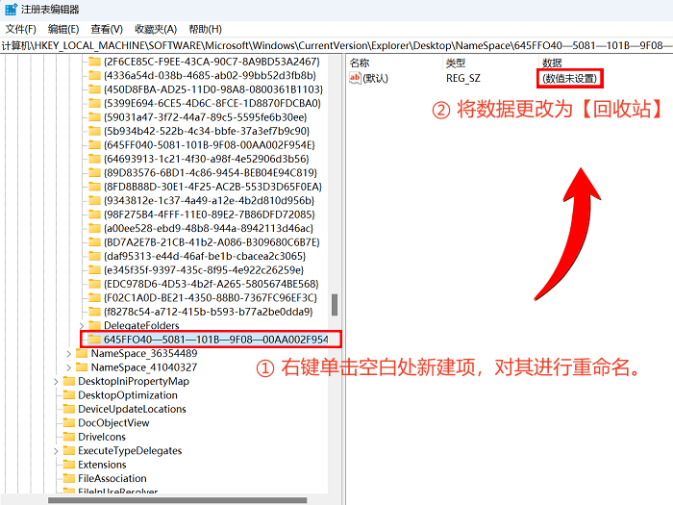This screenshot has width=673, height=505.
Task: Click the folder icon of {5b934b42-522b-4c34-bbfe-37a3ef7b9c90}
Action: pyautogui.click(x=94, y=131)
